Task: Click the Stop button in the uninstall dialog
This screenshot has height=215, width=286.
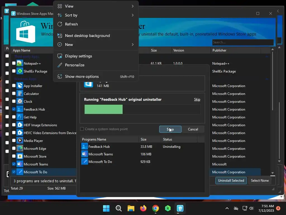Action: tap(170, 129)
